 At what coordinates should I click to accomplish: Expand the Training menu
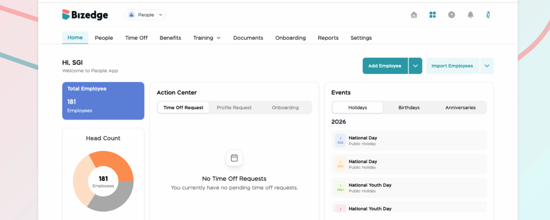pyautogui.click(x=207, y=38)
